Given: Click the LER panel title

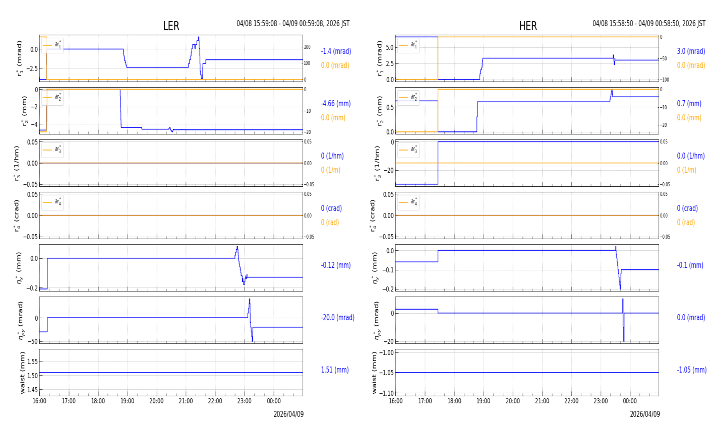Looking at the screenshot, I should point(171,26).
